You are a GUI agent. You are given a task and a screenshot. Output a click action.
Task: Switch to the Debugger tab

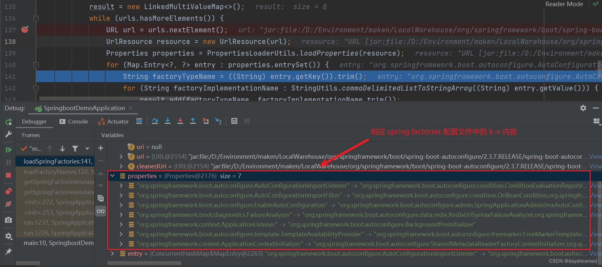(34, 122)
